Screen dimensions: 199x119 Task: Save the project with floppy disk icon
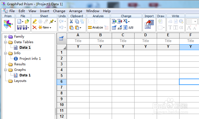coord(19,27)
